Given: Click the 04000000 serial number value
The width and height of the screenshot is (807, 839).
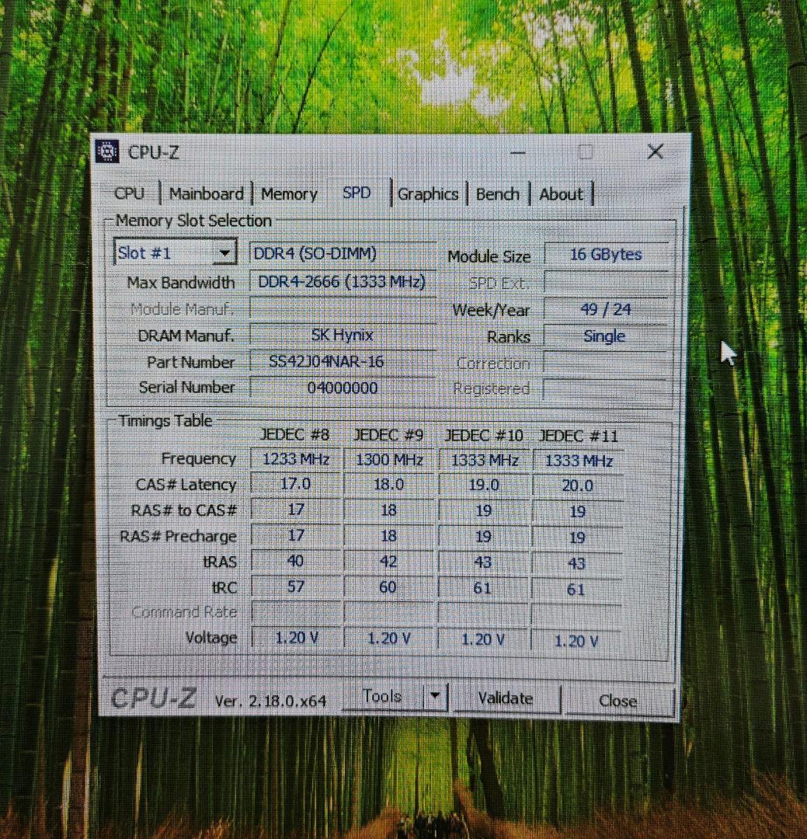Looking at the screenshot, I should (342, 388).
